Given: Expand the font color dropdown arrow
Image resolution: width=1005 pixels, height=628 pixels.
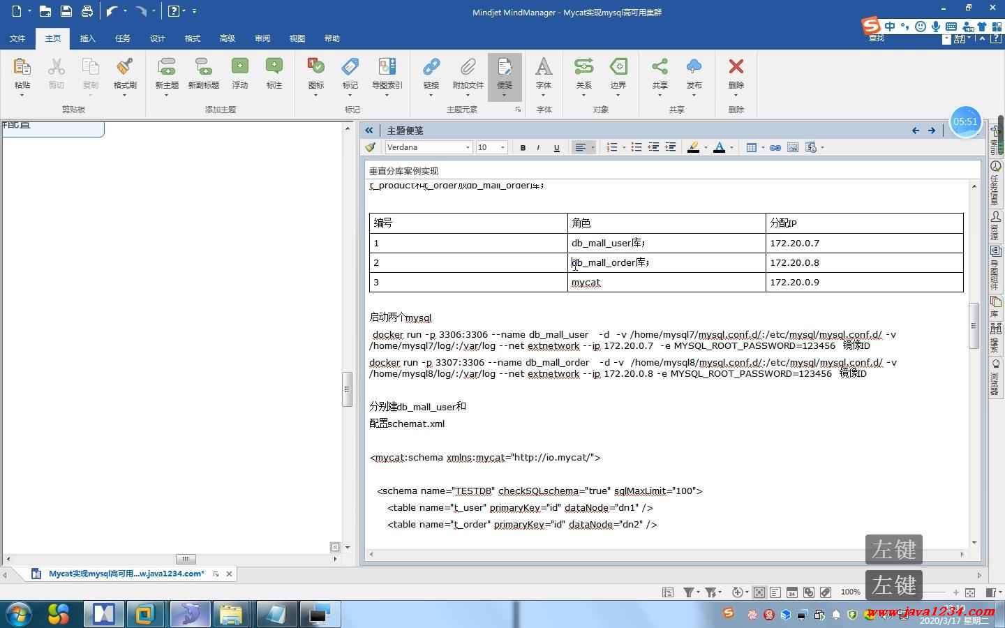Looking at the screenshot, I should click(x=731, y=147).
